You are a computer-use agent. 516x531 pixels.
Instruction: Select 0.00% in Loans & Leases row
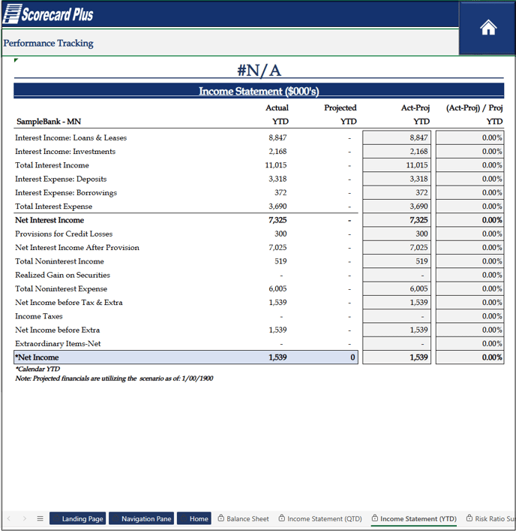(470, 138)
